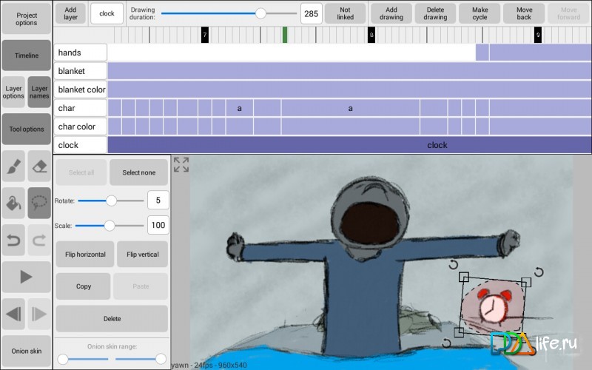Click the Rotate slider

click(x=111, y=201)
